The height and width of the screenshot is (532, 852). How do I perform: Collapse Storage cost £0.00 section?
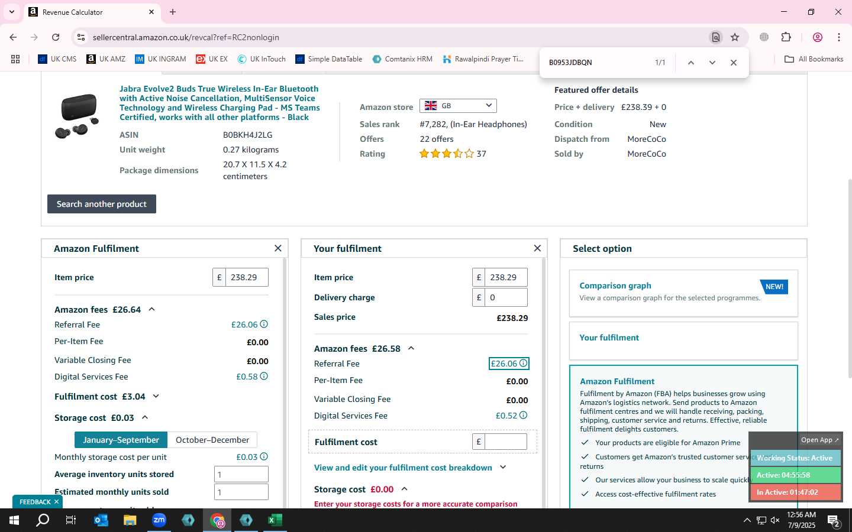[405, 489]
